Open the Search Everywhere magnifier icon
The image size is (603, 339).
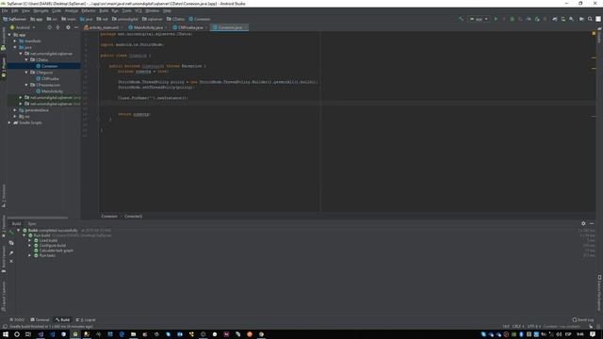[590, 19]
